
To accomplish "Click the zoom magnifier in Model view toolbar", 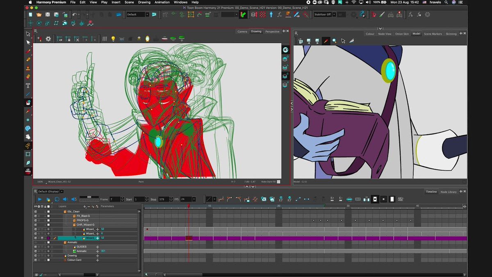I will tap(335, 41).
